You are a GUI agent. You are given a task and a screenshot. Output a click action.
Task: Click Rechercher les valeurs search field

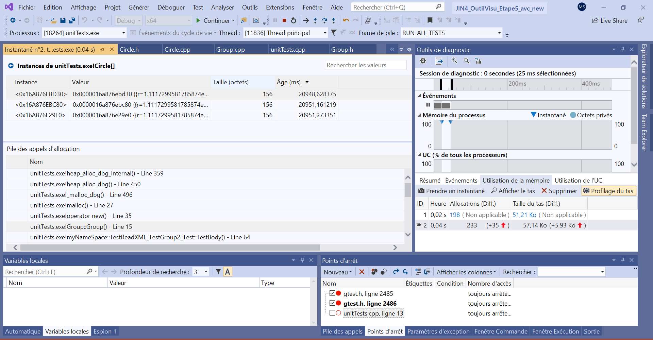coord(366,65)
